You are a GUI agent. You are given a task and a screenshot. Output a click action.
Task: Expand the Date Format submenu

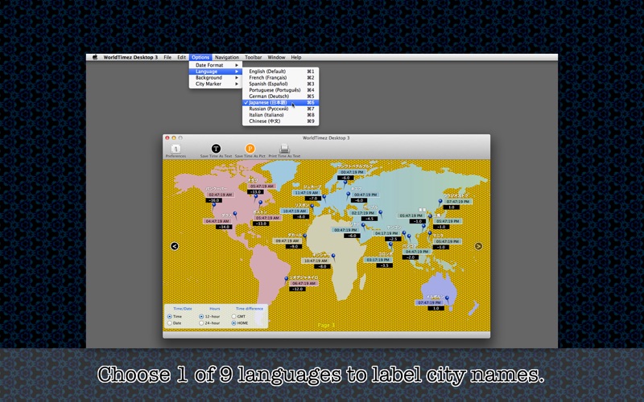click(x=216, y=65)
